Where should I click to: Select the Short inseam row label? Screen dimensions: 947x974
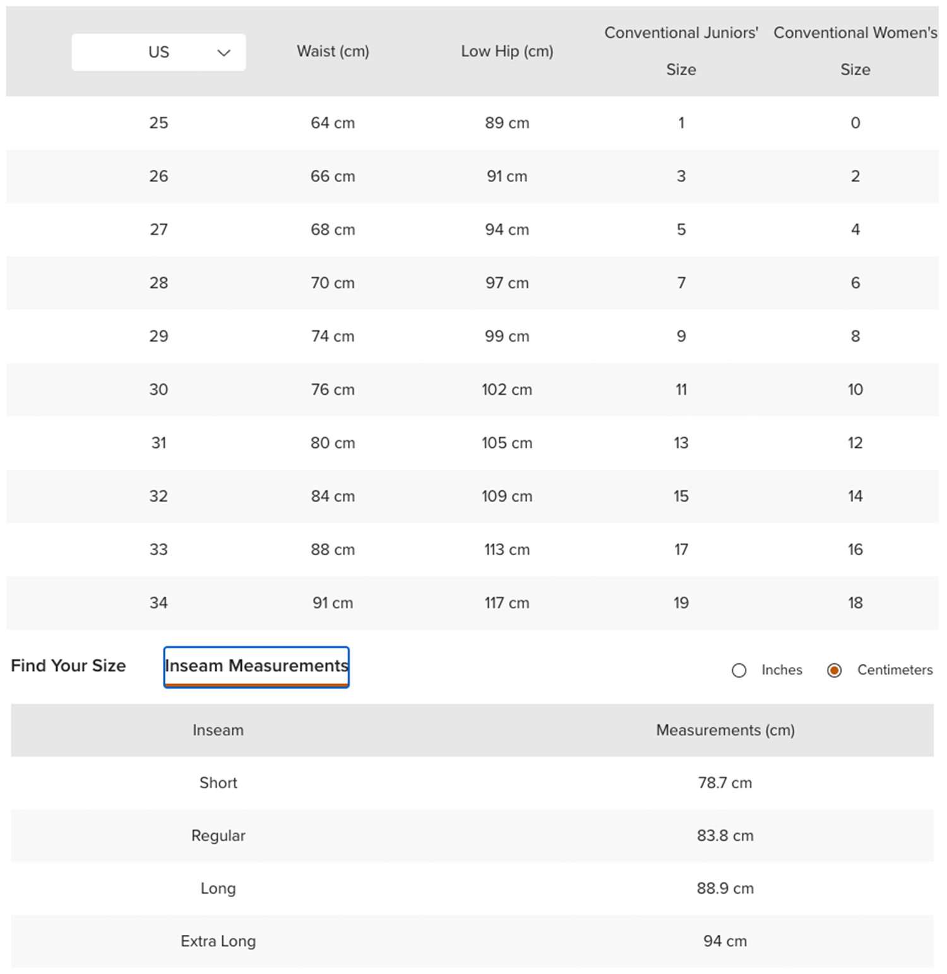[218, 783]
